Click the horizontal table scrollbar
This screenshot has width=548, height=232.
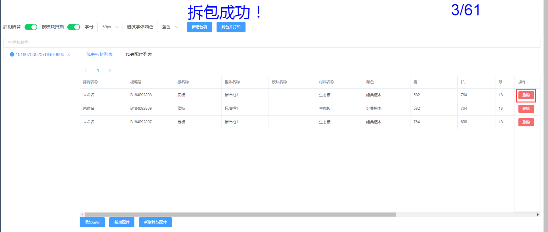coord(240,215)
